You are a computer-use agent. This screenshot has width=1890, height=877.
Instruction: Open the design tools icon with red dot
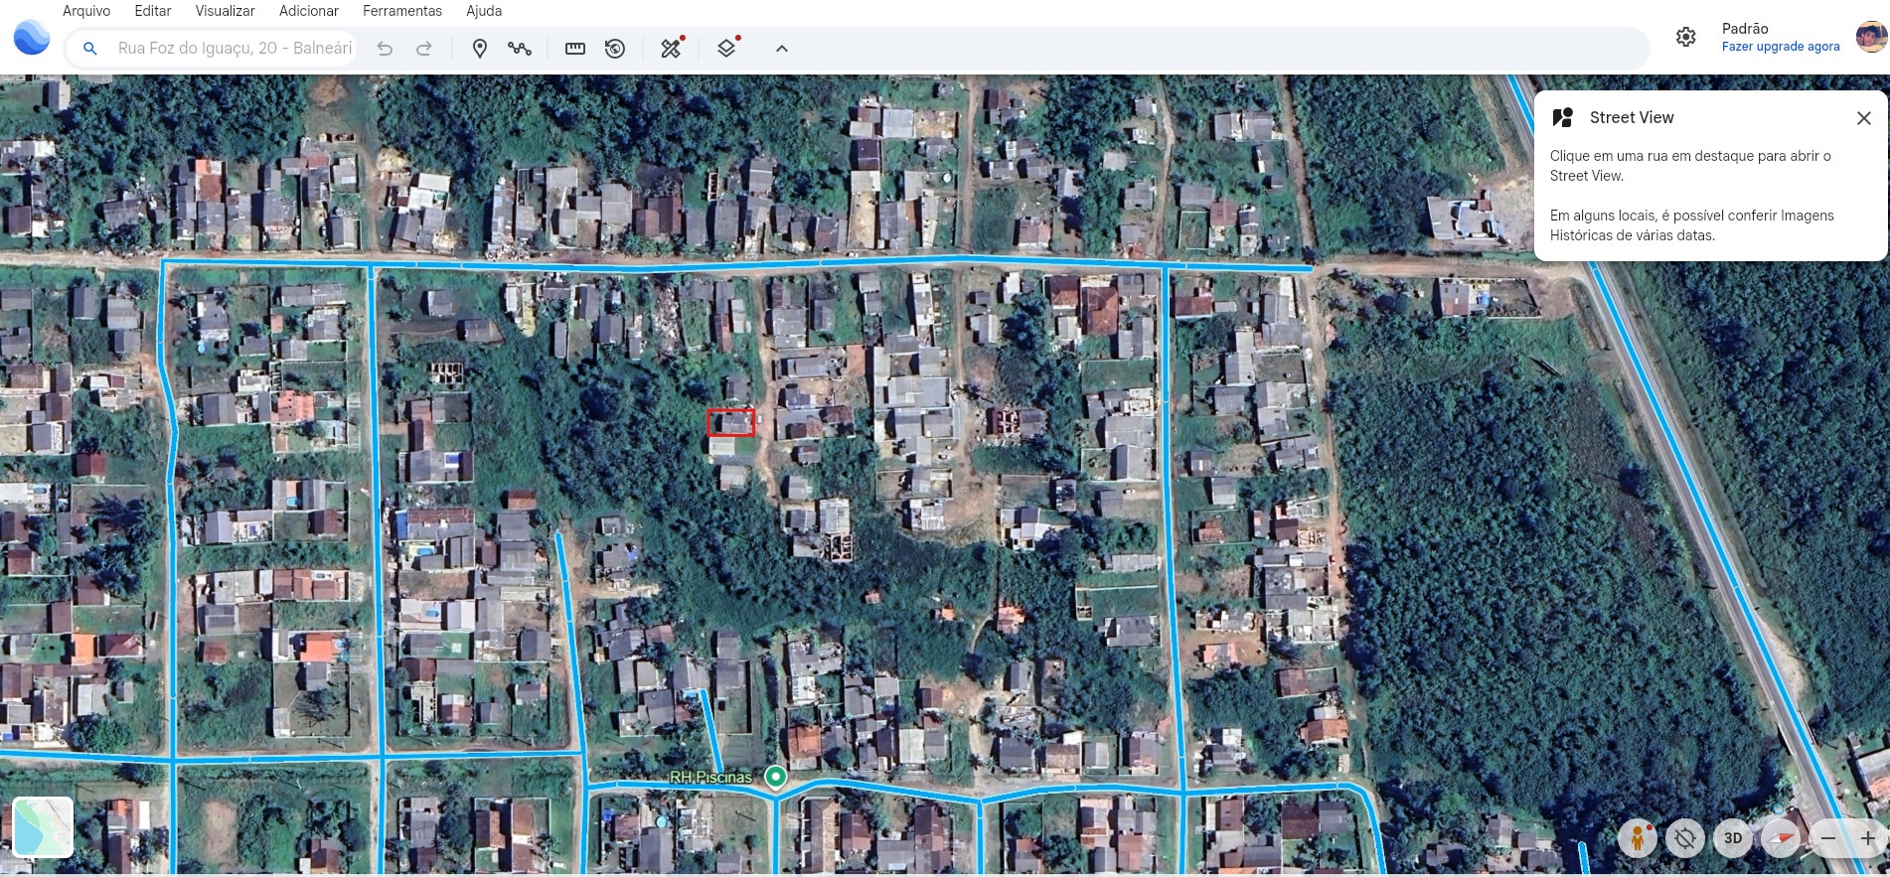point(673,47)
